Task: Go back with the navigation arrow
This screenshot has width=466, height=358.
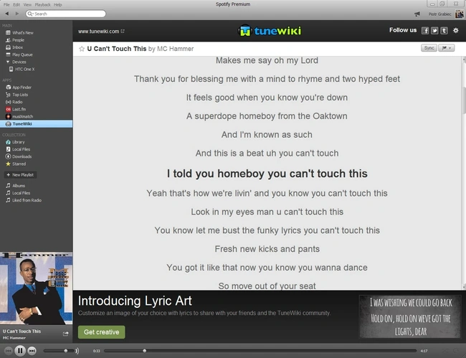Action: [7, 14]
